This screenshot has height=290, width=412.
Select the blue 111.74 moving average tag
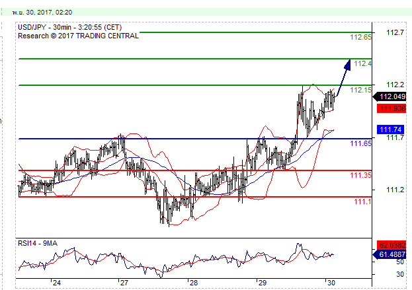click(391, 129)
